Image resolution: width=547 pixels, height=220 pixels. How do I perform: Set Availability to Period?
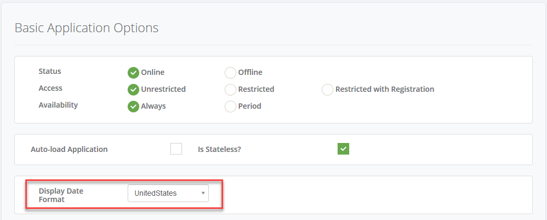(x=230, y=106)
